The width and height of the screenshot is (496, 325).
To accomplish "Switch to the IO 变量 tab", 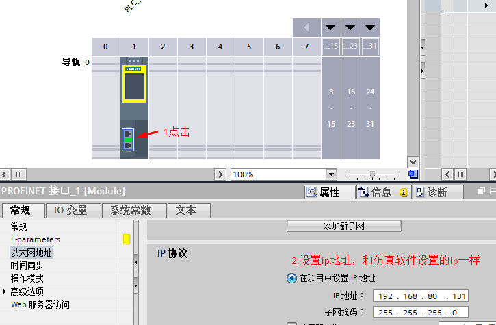I will point(70,210).
